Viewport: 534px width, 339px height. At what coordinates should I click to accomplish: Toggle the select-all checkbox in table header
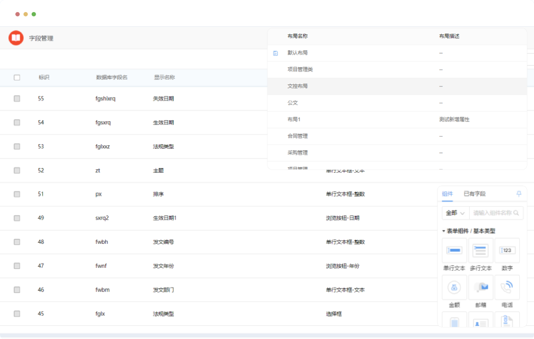click(17, 78)
